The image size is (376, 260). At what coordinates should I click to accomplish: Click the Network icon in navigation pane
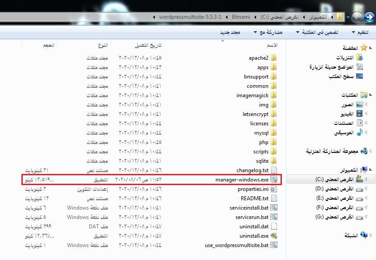(x=364, y=235)
